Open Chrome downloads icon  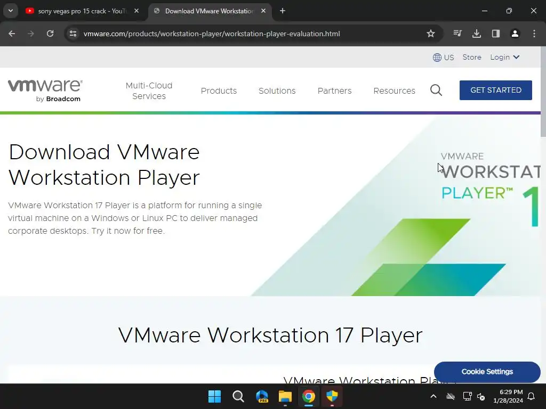(477, 34)
